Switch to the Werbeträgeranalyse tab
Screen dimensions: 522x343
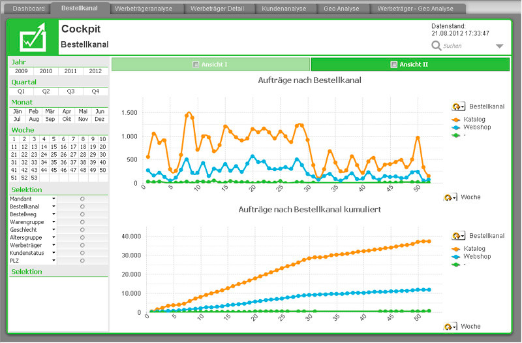pyautogui.click(x=144, y=8)
